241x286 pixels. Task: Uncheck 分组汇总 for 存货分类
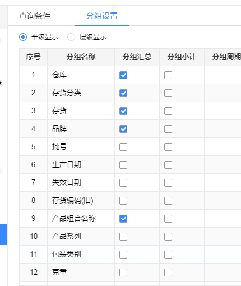click(x=123, y=93)
